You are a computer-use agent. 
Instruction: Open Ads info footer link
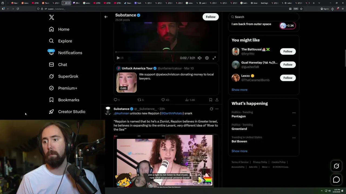click(x=253, y=167)
